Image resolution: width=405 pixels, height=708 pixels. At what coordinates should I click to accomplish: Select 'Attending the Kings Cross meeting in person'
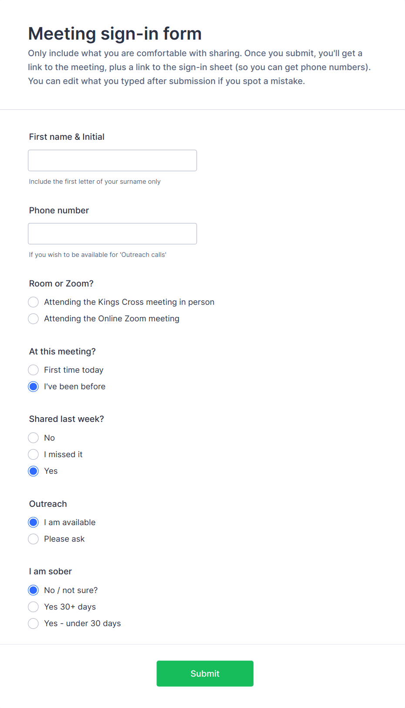click(x=33, y=302)
